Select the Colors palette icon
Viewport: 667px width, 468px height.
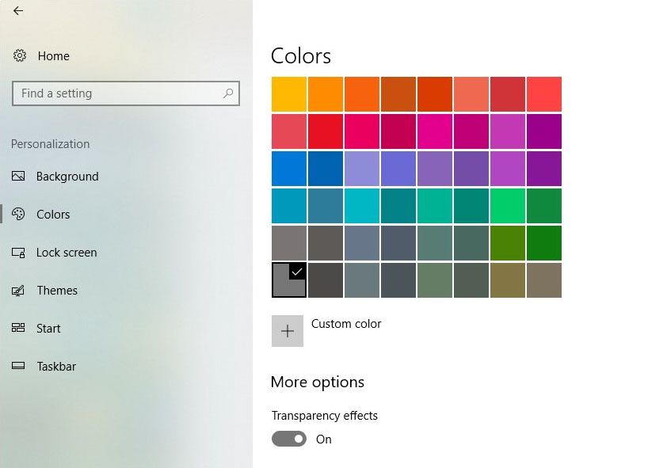tap(18, 214)
